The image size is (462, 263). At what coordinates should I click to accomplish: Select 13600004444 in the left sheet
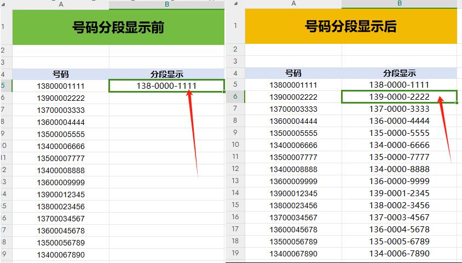(x=61, y=122)
